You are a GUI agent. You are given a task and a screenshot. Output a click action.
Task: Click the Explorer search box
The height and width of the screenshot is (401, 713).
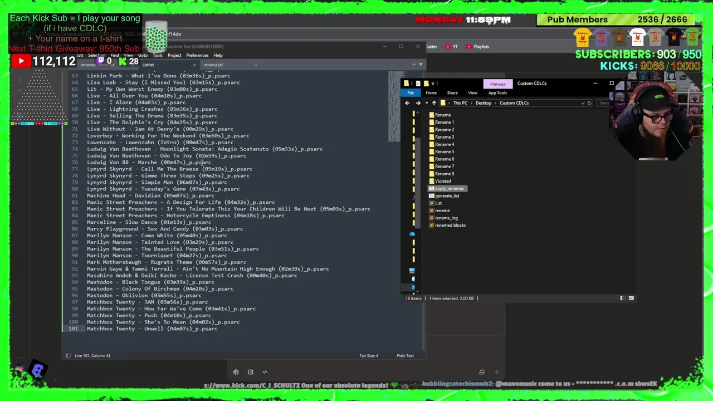pos(604,103)
